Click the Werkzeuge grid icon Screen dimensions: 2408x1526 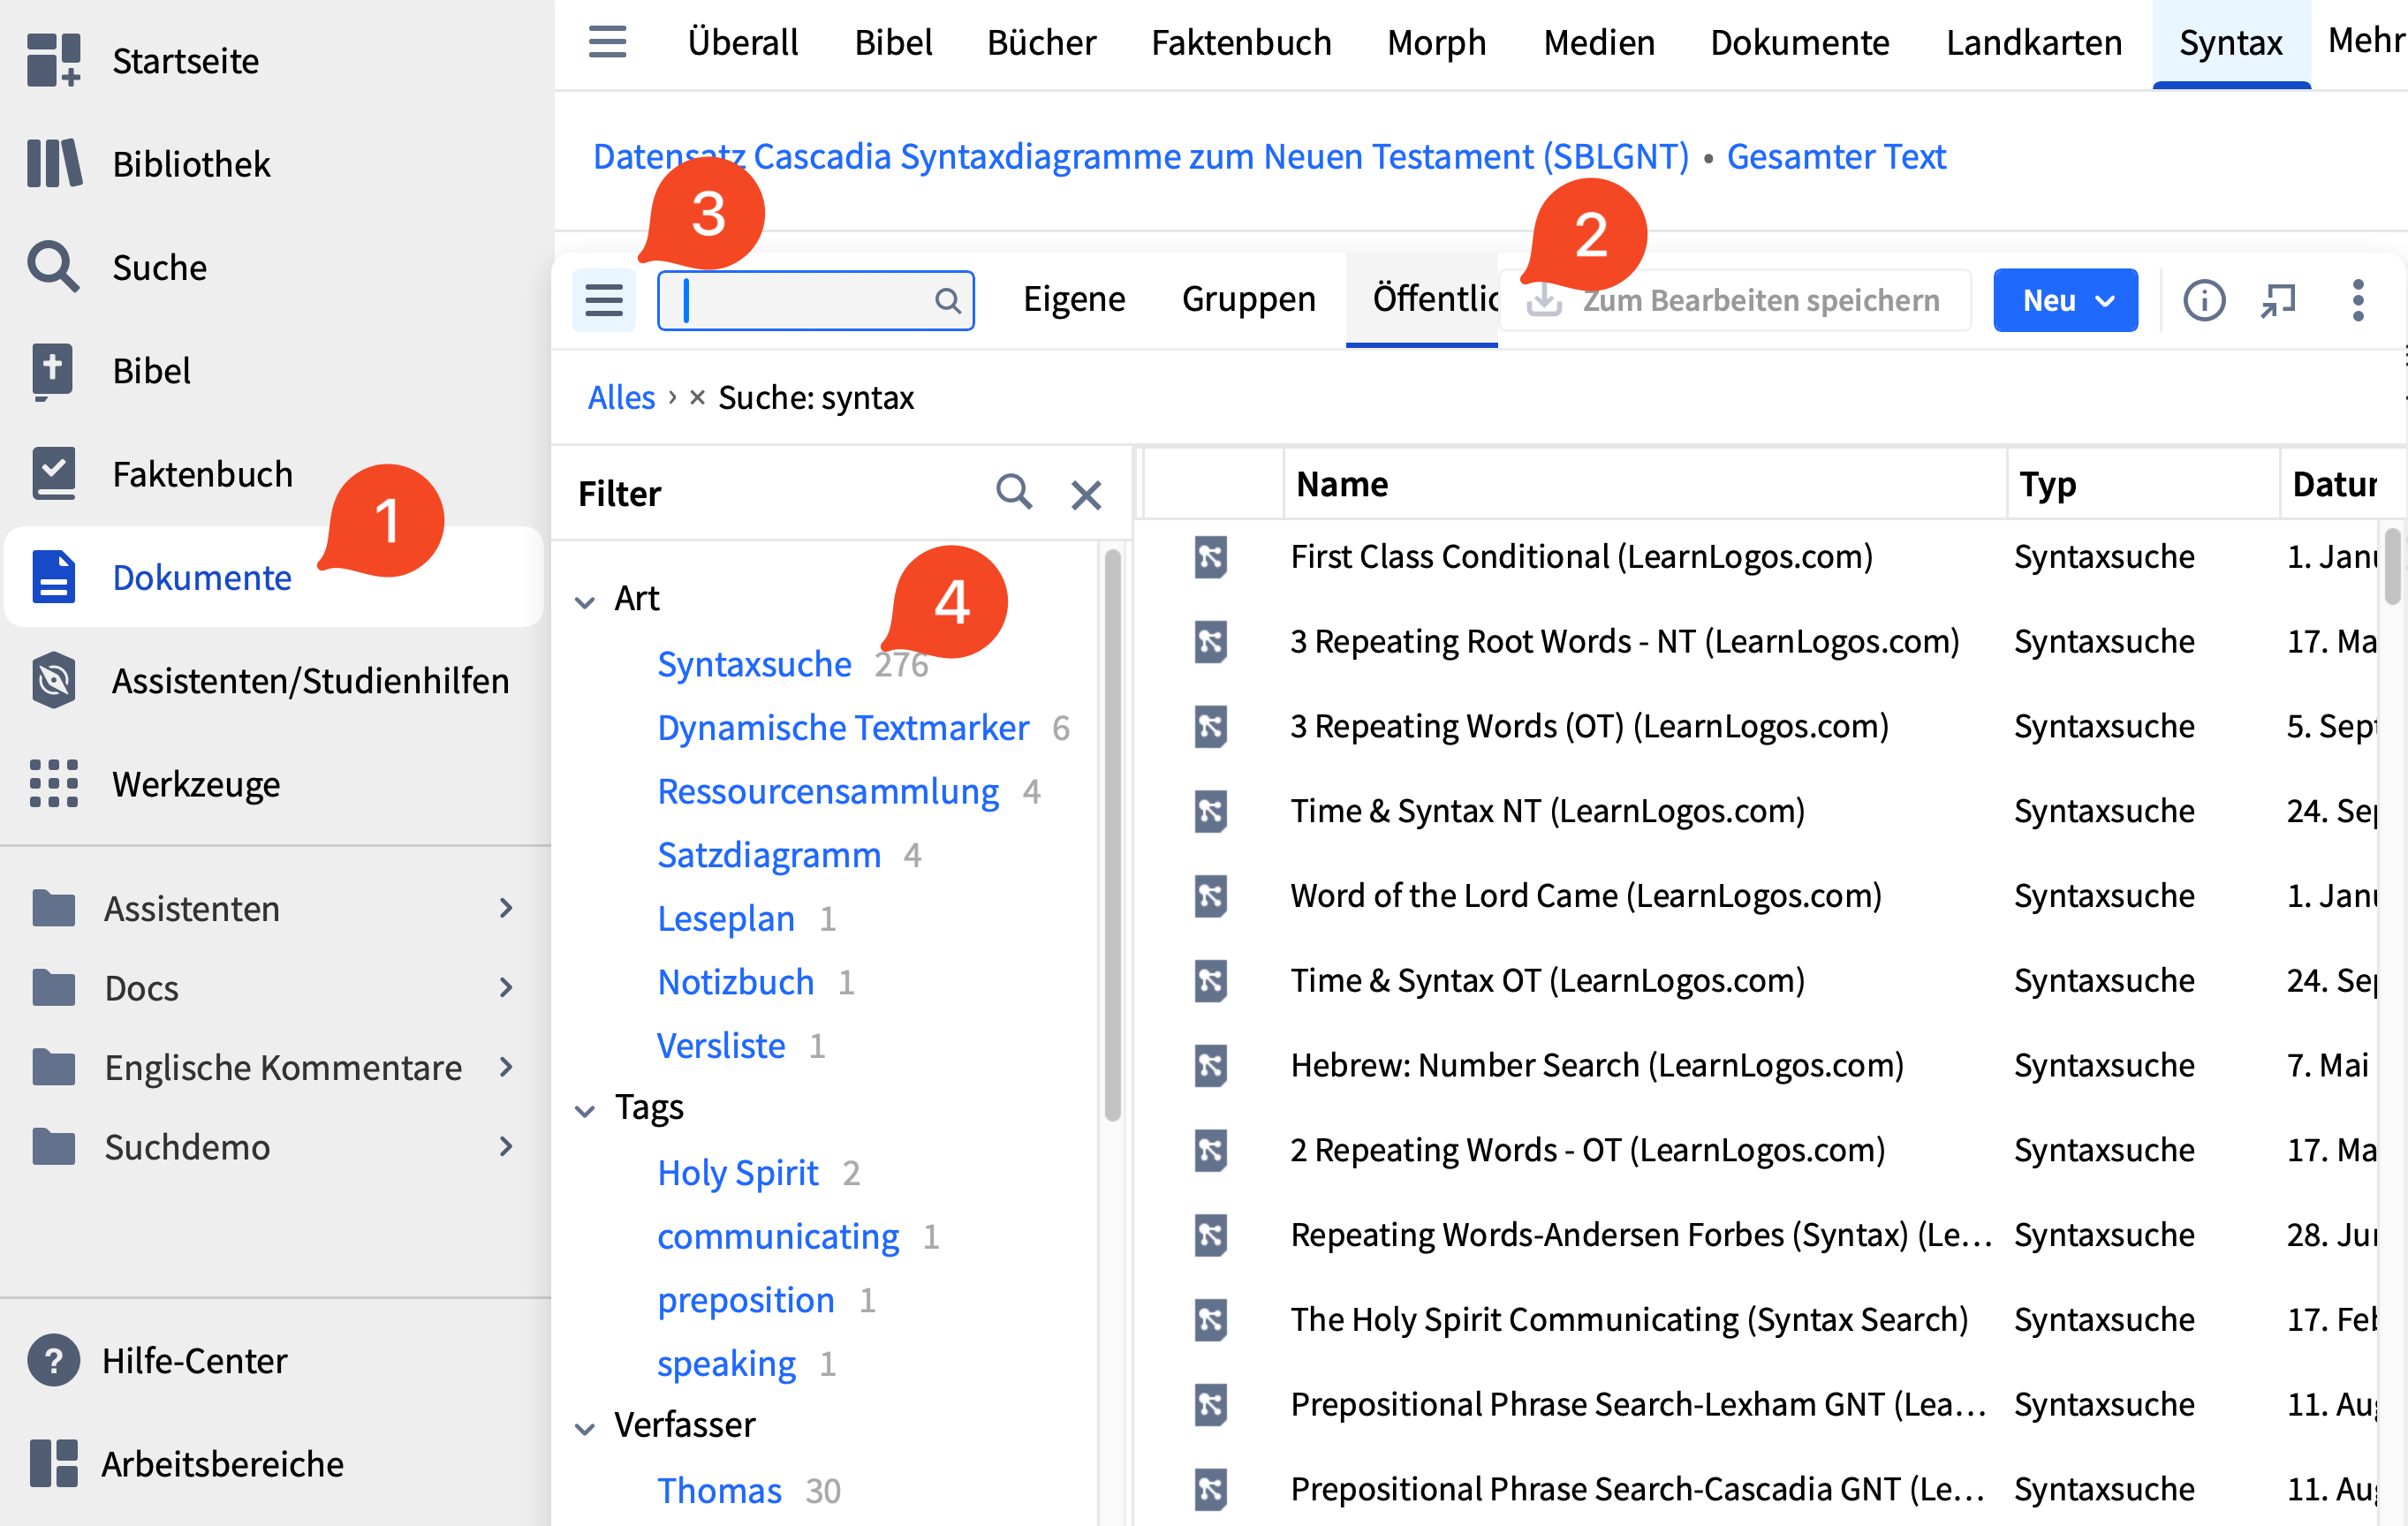54,783
